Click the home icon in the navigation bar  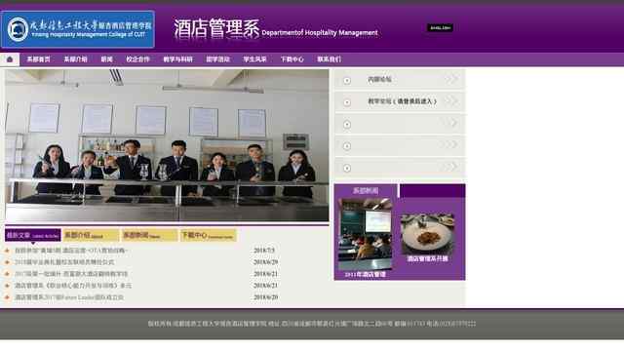[x=10, y=59]
